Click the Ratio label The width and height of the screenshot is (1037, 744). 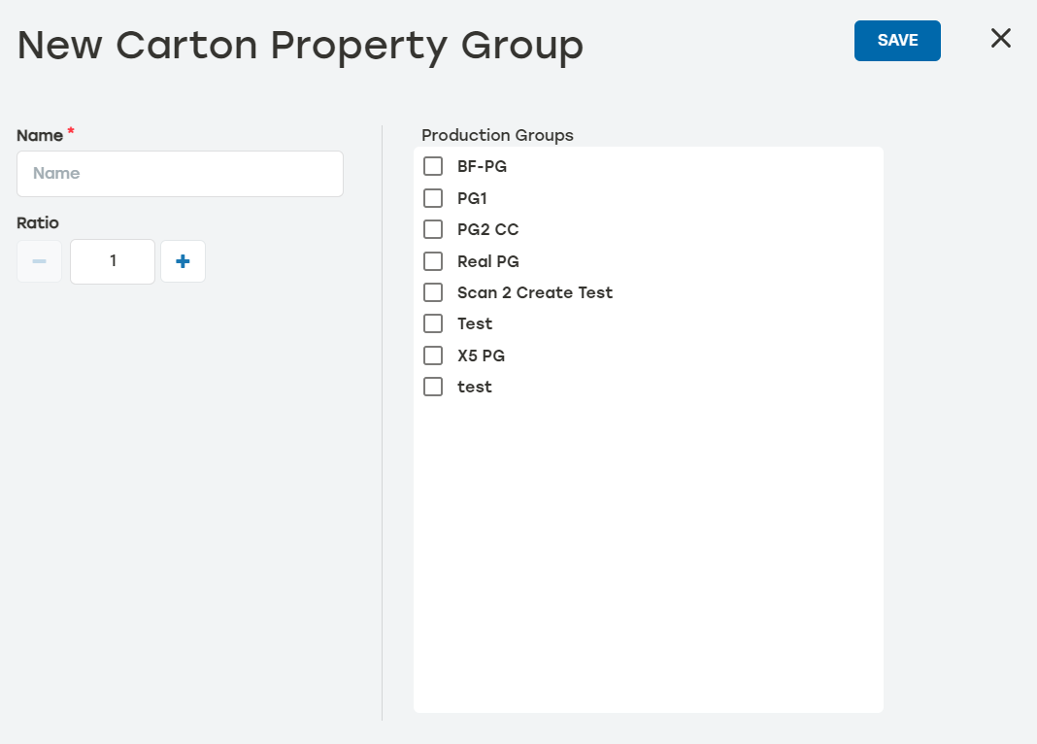(x=38, y=222)
